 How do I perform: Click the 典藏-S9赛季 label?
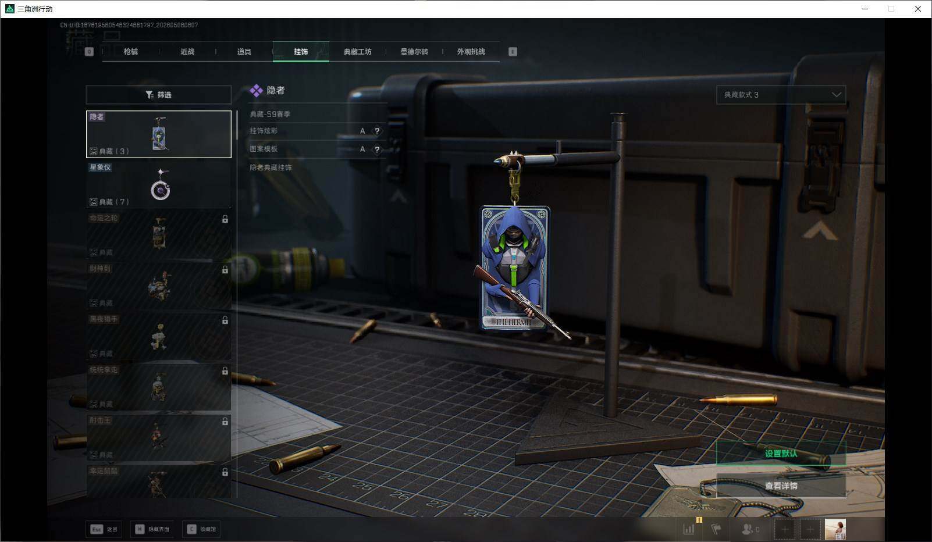270,114
